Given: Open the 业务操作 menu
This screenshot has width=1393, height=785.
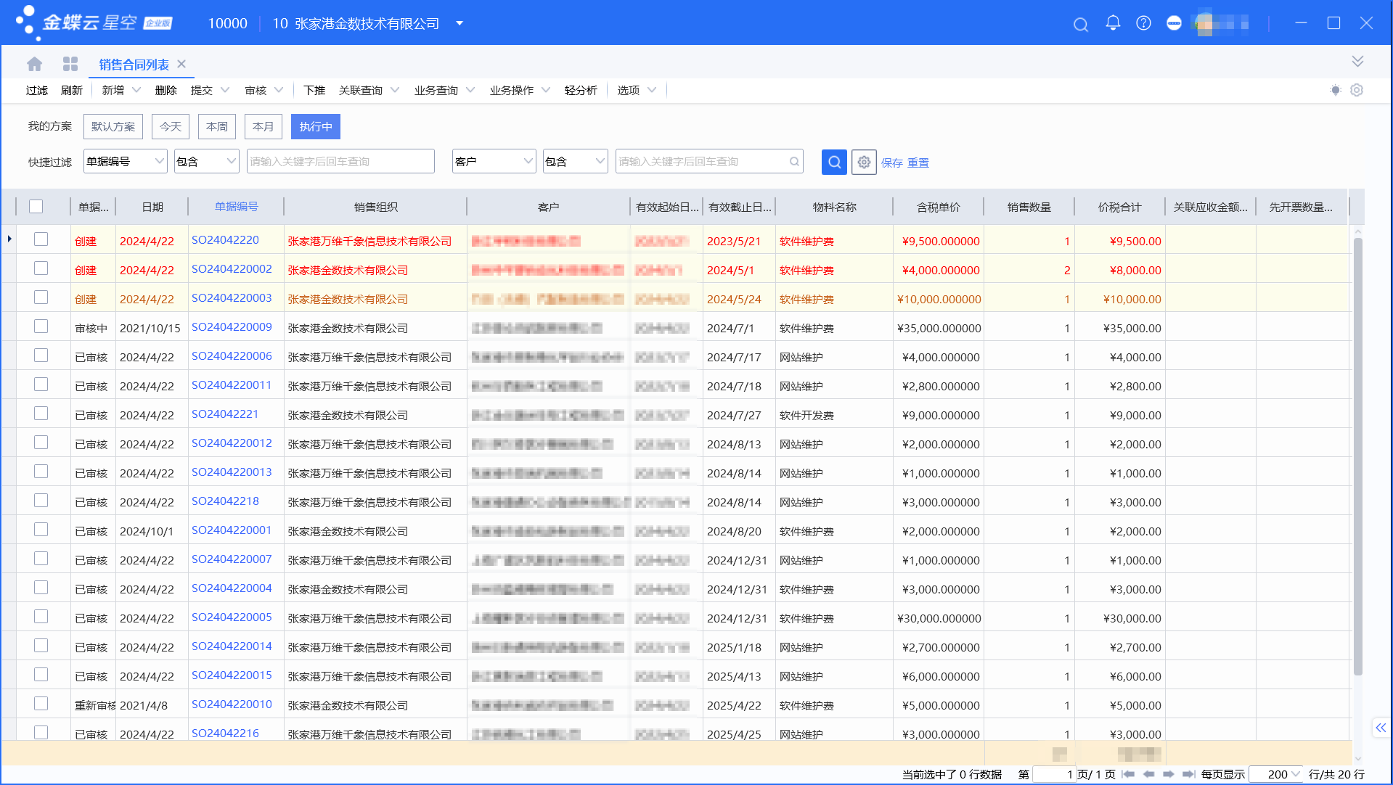Looking at the screenshot, I should pyautogui.click(x=520, y=90).
